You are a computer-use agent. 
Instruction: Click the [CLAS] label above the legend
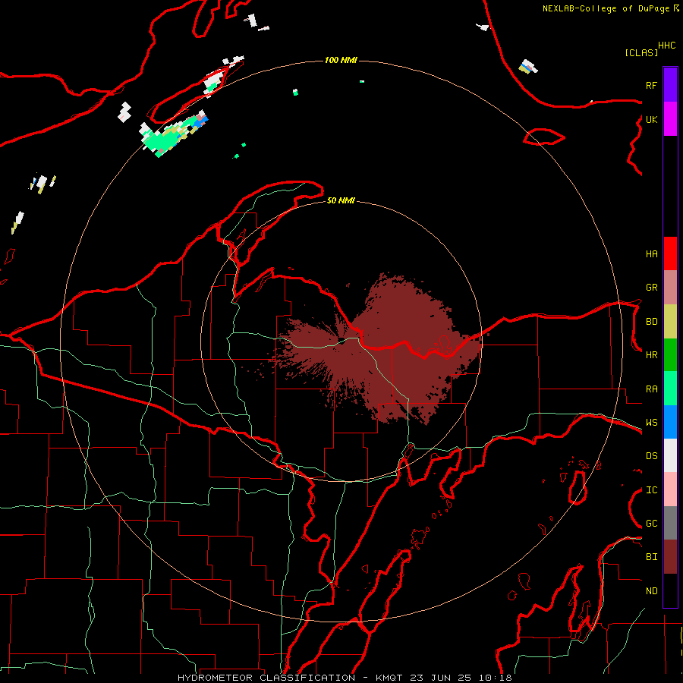(641, 52)
